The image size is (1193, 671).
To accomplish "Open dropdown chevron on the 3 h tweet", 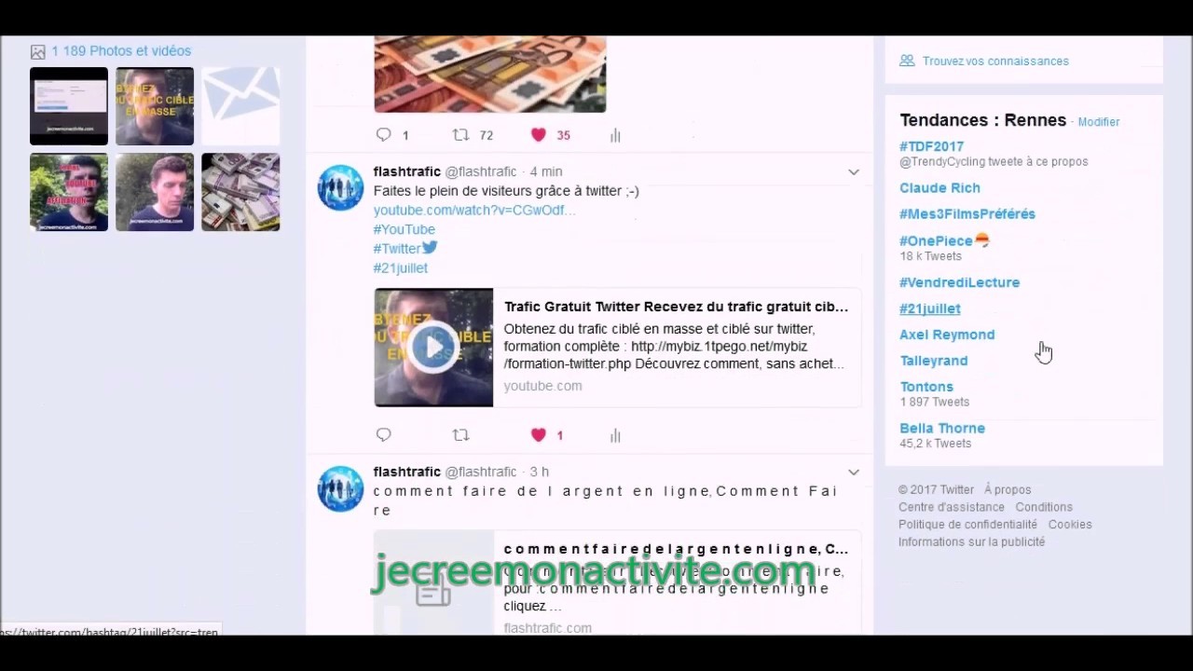I will click(853, 472).
